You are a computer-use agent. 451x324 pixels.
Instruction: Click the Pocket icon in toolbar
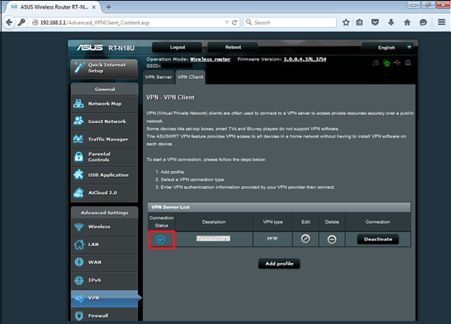coord(375,22)
